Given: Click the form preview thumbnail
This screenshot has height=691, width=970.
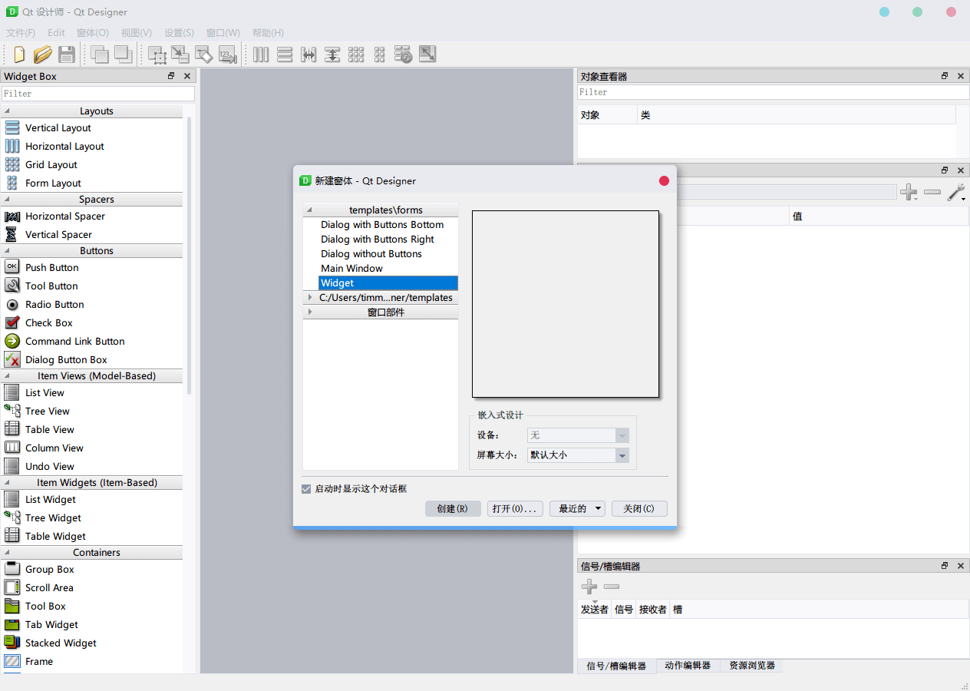Looking at the screenshot, I should (x=566, y=304).
